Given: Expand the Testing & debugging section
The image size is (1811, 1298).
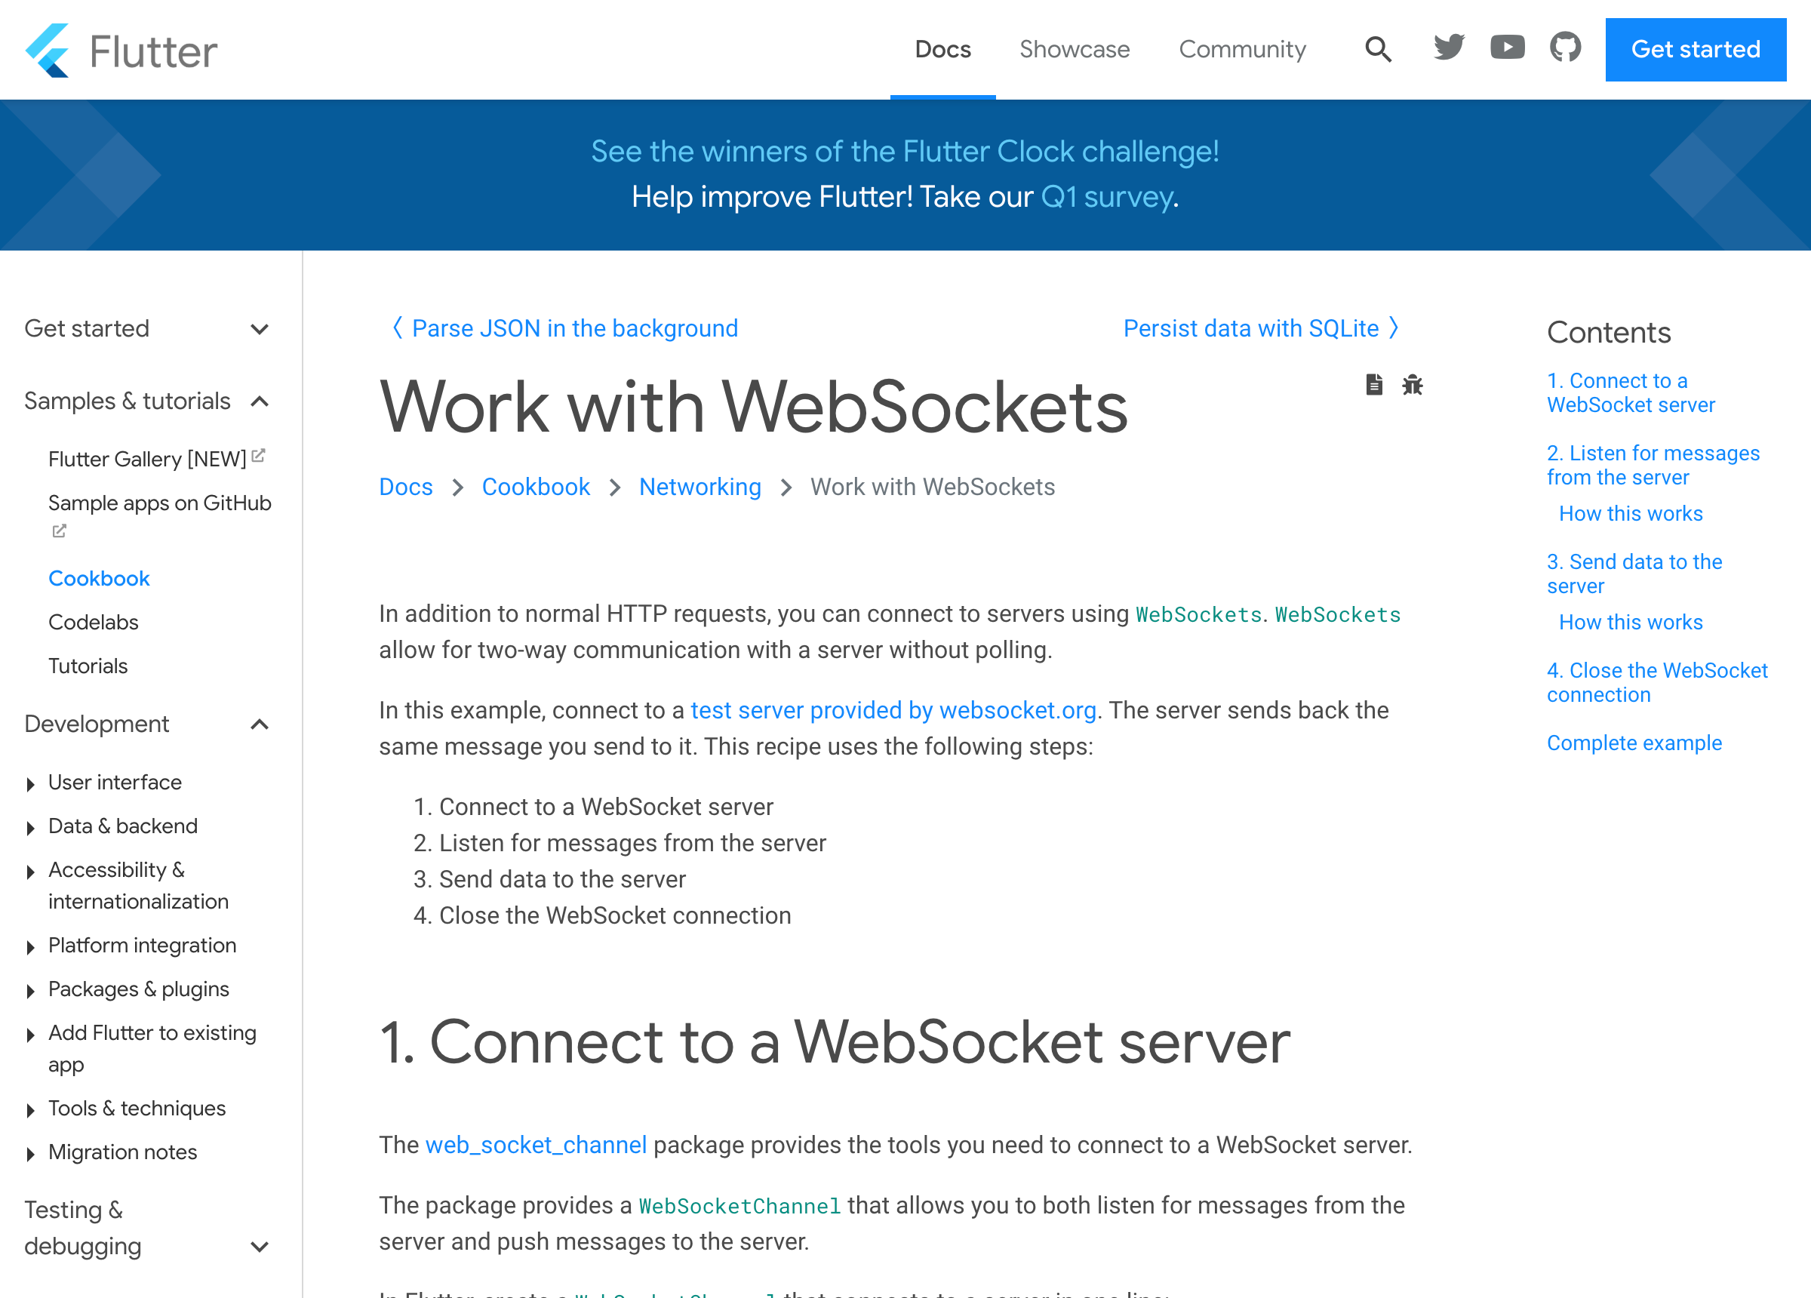Looking at the screenshot, I should 259,1247.
